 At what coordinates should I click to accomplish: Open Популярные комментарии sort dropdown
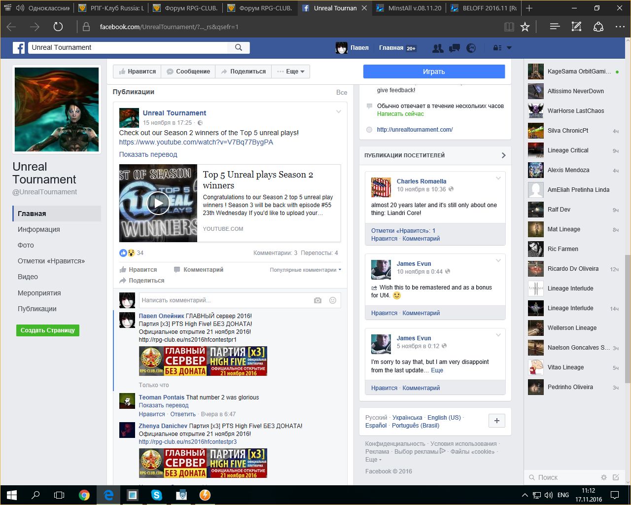point(305,270)
